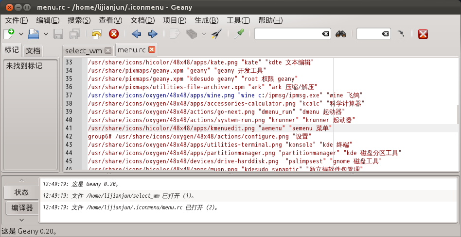Close the menu.rc tab
This screenshot has width=461, height=237.
click(x=151, y=50)
